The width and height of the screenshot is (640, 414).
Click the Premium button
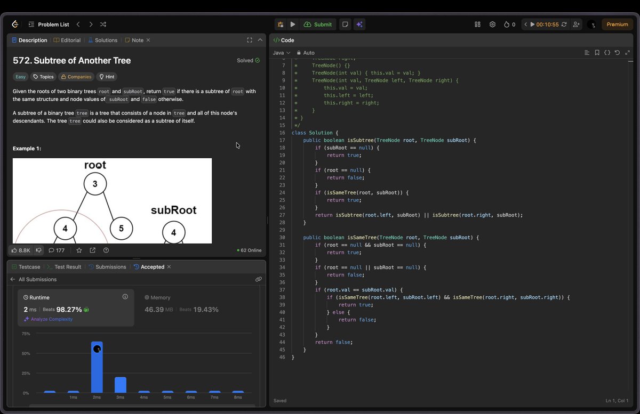pyautogui.click(x=617, y=25)
